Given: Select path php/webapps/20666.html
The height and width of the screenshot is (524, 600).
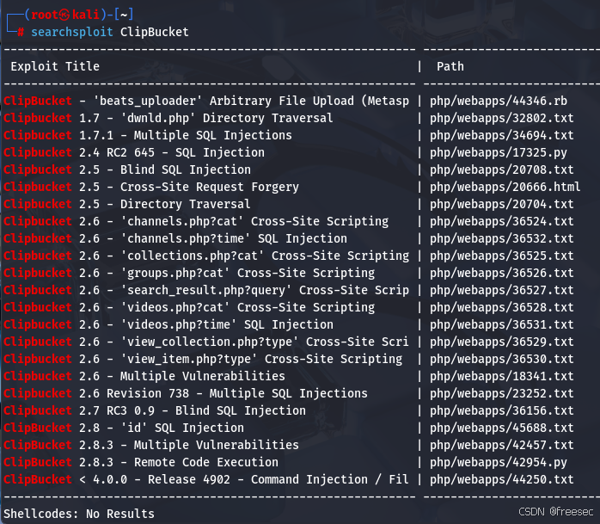Looking at the screenshot, I should (505, 188).
